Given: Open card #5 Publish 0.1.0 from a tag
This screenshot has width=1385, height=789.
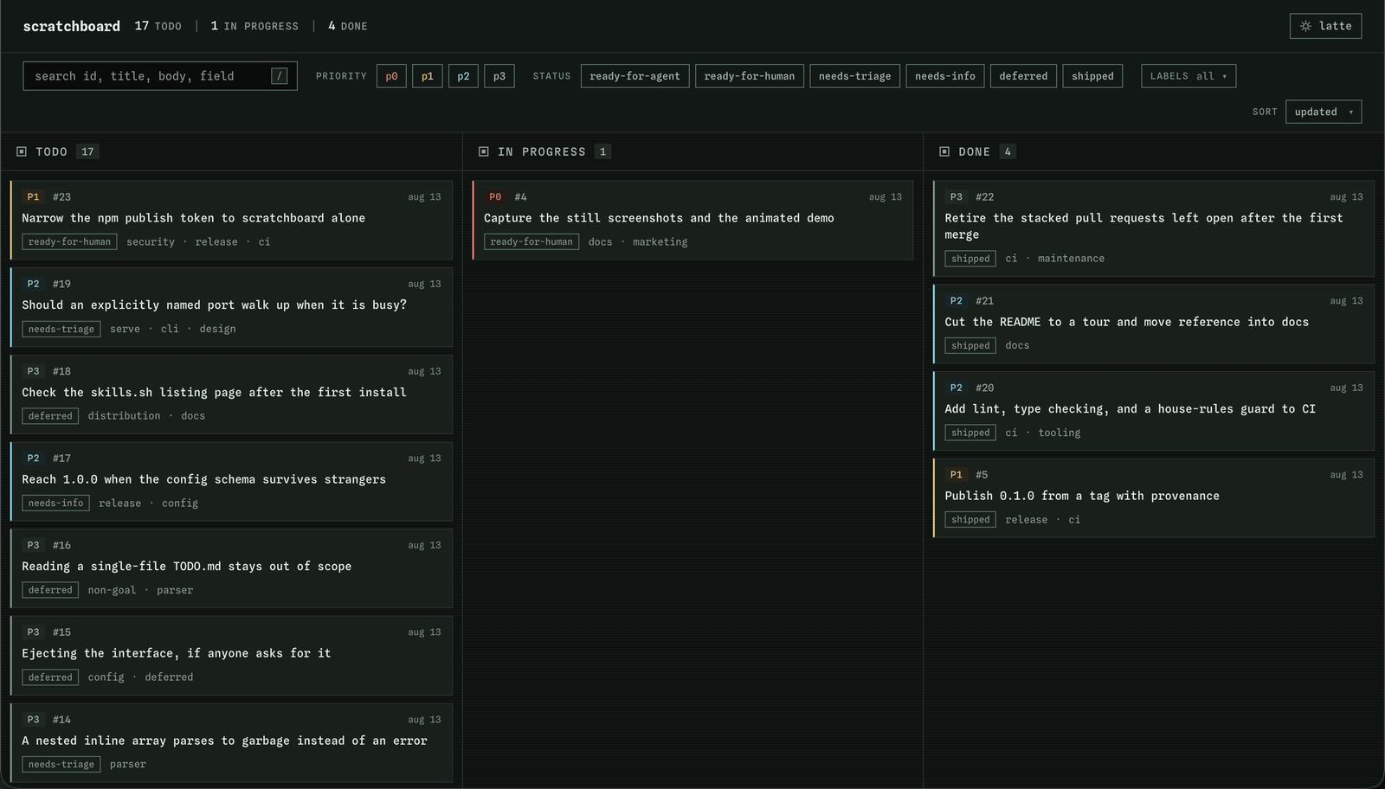Looking at the screenshot, I should 1153,497.
